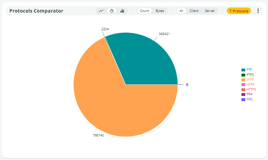Toggle metric to Bytes
The height and width of the screenshot is (160, 268).
point(160,11)
